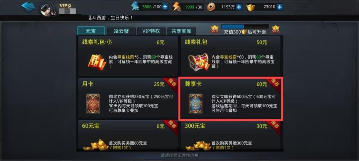Tap the plus next to 23010 ingots
The width and height of the screenshot is (359, 161).
[279, 7]
